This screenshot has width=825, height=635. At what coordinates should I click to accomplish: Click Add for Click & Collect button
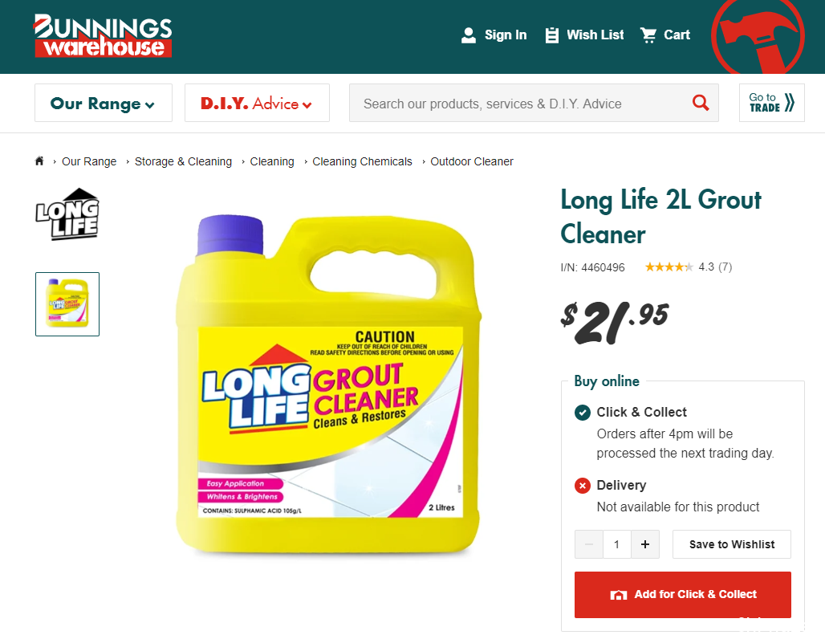click(x=682, y=595)
